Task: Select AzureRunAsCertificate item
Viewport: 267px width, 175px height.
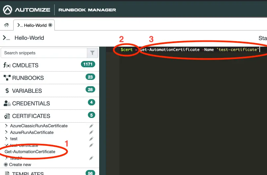Action: 32,132
